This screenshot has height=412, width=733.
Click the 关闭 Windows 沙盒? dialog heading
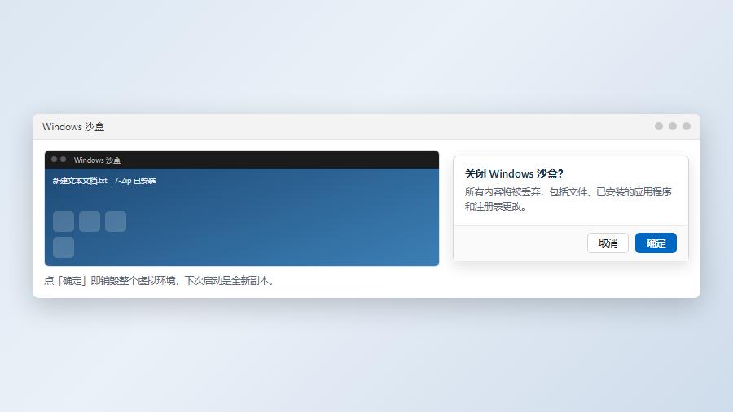(514, 173)
